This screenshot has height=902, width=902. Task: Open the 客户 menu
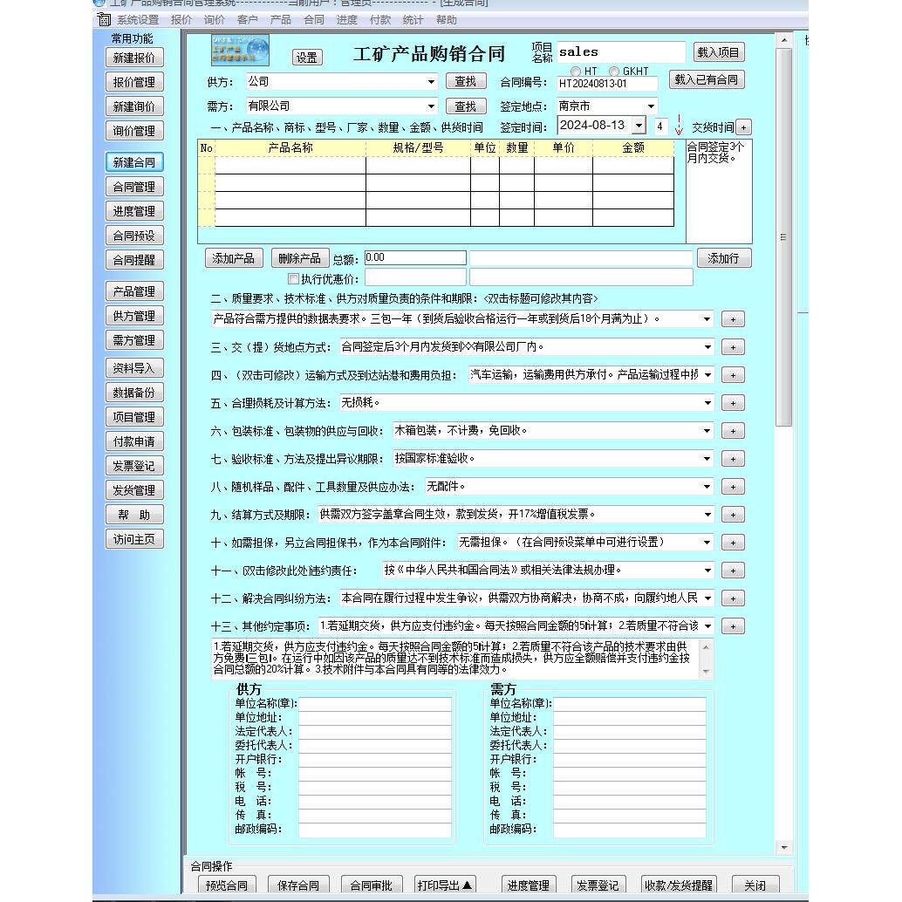248,20
